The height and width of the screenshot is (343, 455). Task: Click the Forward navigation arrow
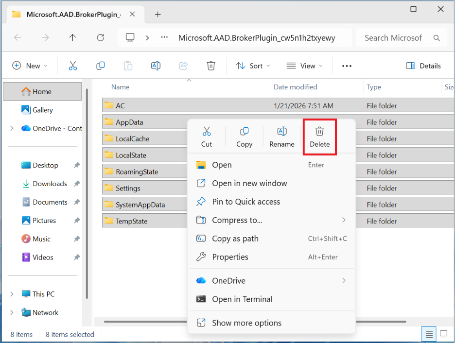[x=45, y=38]
